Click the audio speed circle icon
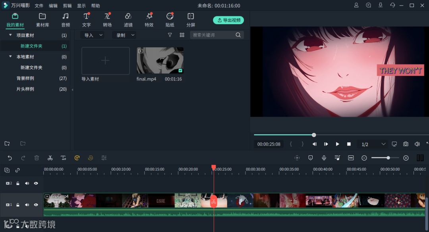This screenshot has width=429, height=232. click(x=77, y=158)
